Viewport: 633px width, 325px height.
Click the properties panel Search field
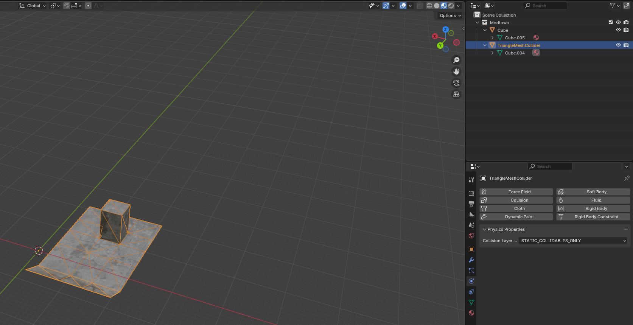[x=550, y=166]
